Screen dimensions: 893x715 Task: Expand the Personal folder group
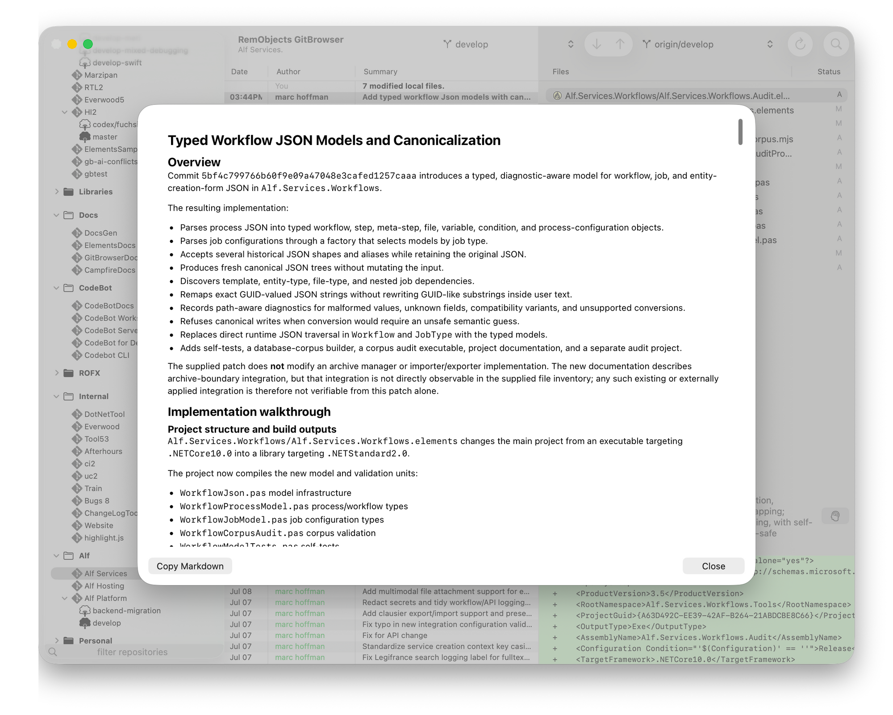(57, 640)
